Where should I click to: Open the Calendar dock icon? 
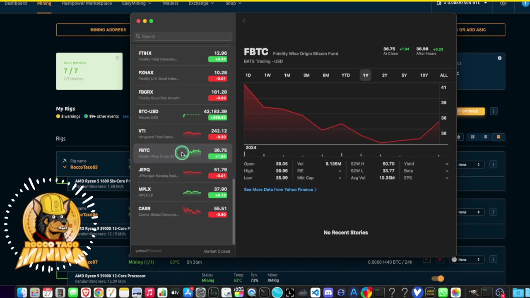click(48, 293)
